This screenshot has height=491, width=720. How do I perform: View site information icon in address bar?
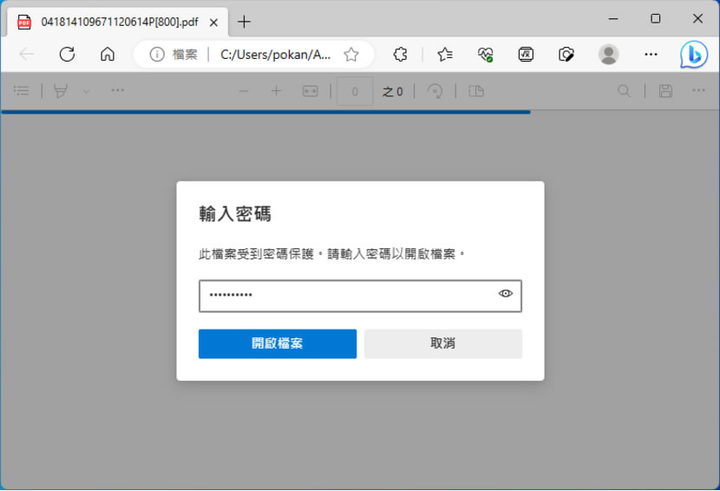pos(157,55)
